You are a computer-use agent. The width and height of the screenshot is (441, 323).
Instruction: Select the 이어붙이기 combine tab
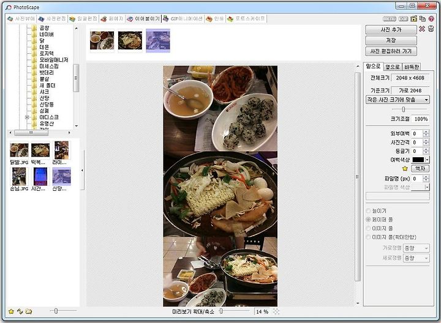pyautogui.click(x=143, y=19)
